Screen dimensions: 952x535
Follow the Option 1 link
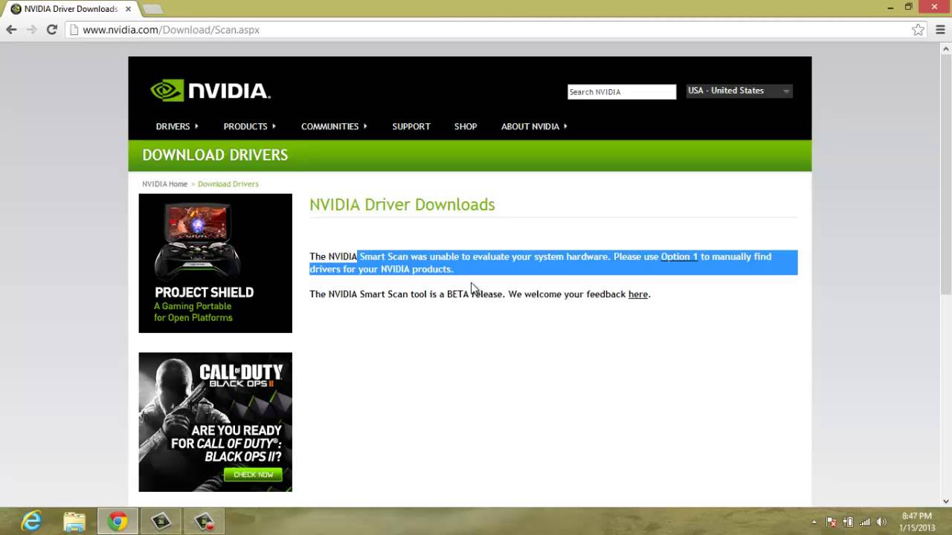click(679, 256)
